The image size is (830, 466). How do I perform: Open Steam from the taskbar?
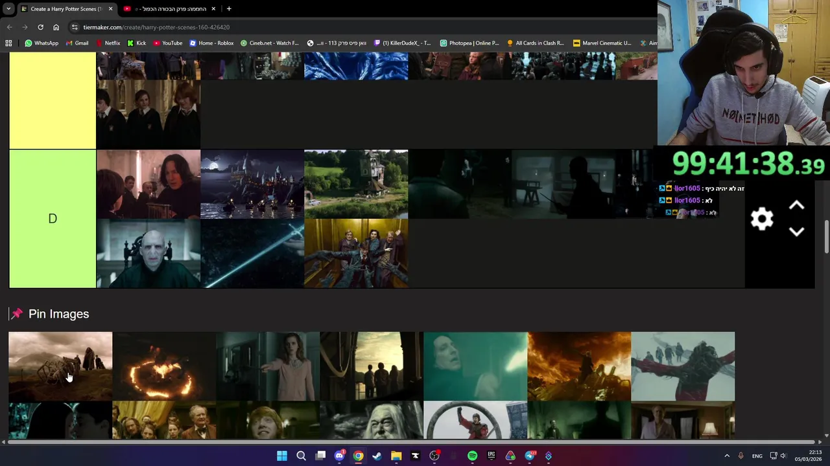(x=377, y=456)
